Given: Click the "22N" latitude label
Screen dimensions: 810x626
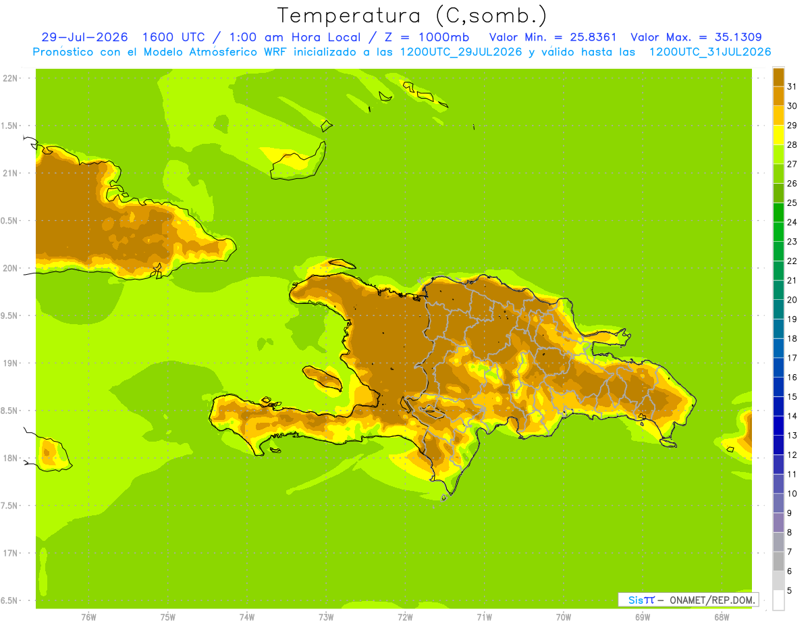Looking at the screenshot, I should 10,78.
